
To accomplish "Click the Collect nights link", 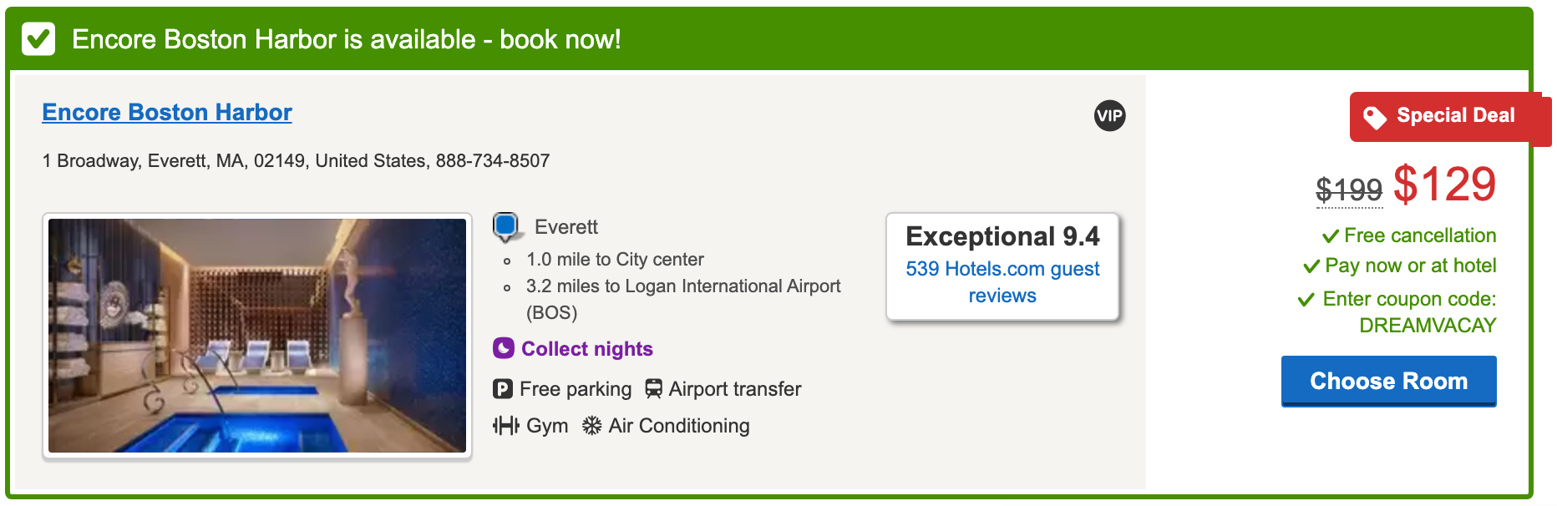I will point(586,349).
